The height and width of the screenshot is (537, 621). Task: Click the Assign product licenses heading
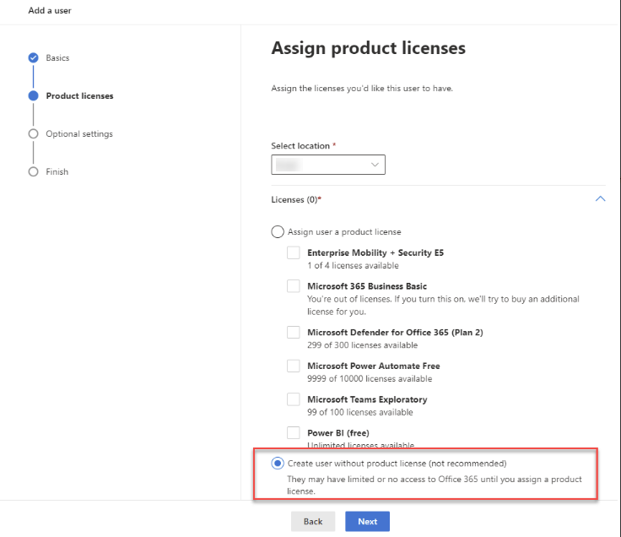pyautogui.click(x=369, y=48)
